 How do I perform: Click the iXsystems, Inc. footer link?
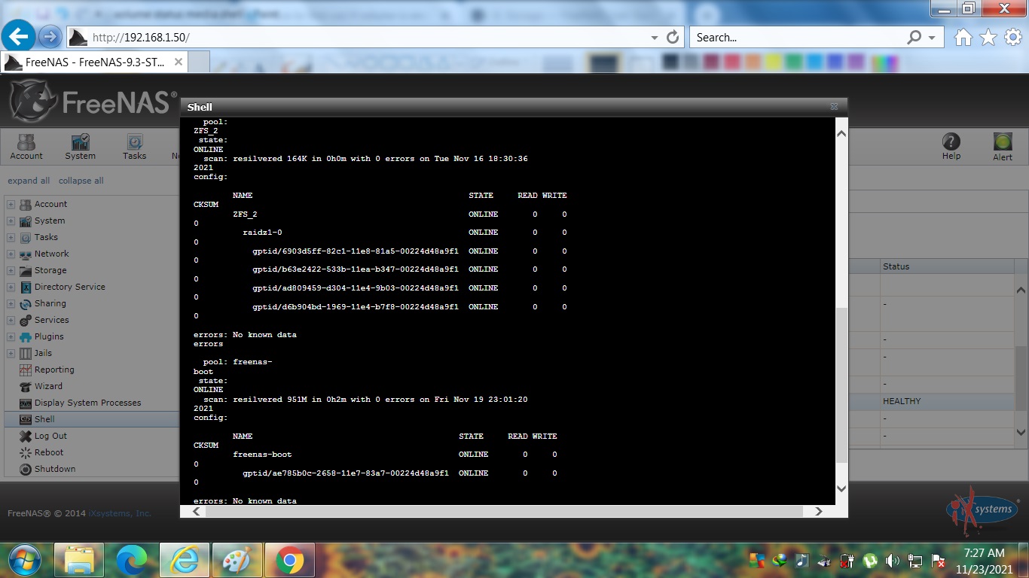[x=120, y=513]
